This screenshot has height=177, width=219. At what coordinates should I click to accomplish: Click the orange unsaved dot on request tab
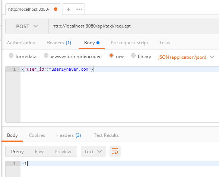coord(55,9)
